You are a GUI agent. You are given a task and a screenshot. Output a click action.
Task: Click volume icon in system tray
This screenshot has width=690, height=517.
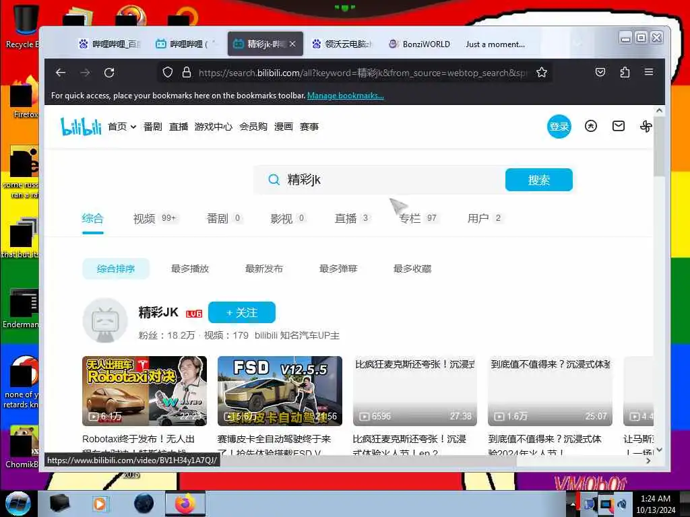coord(622,504)
